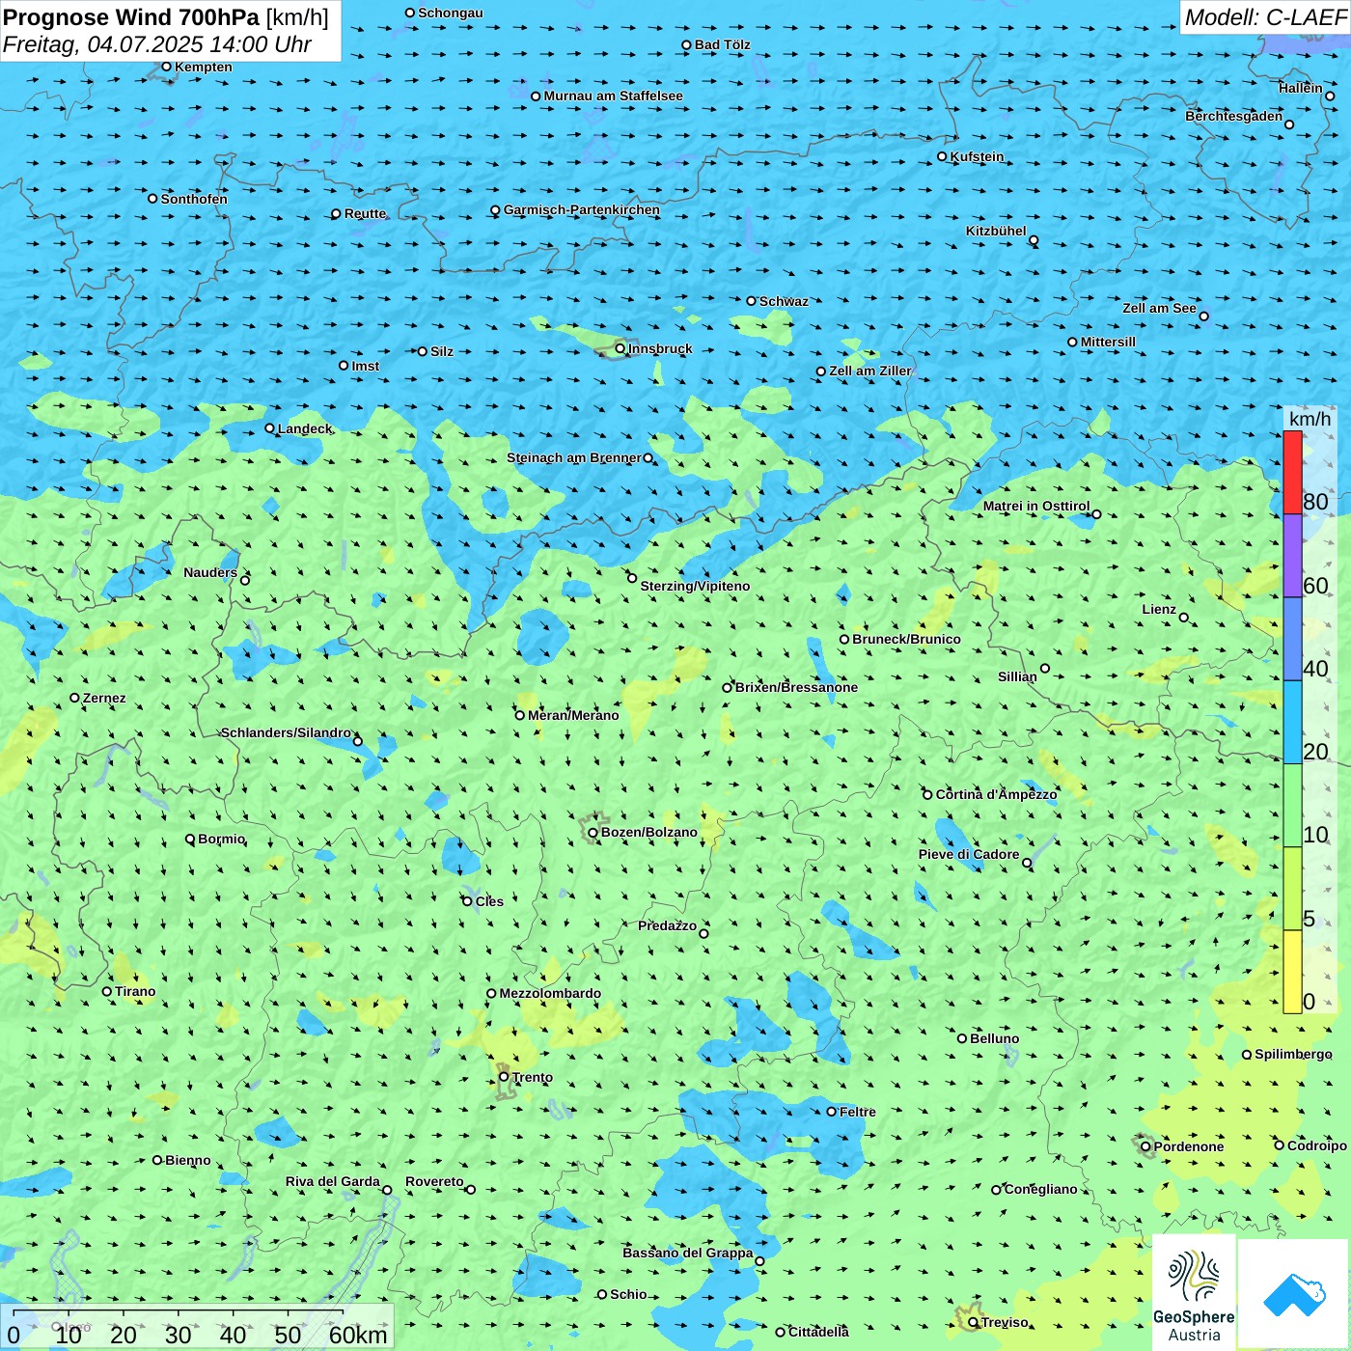Select the Bormio city label
The image size is (1351, 1351).
click(221, 840)
